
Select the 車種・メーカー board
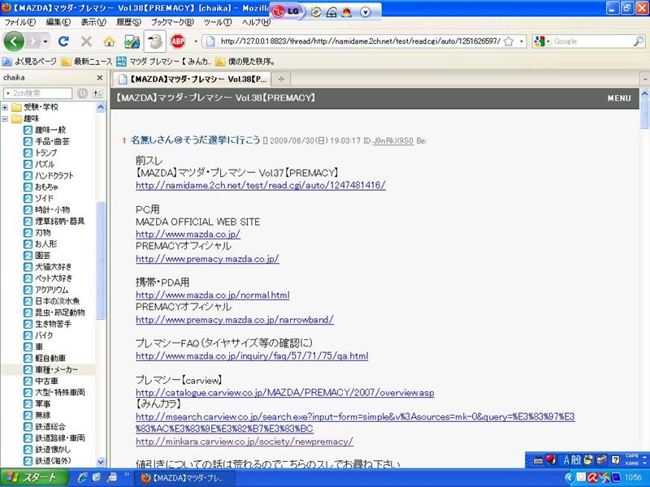coord(56,370)
